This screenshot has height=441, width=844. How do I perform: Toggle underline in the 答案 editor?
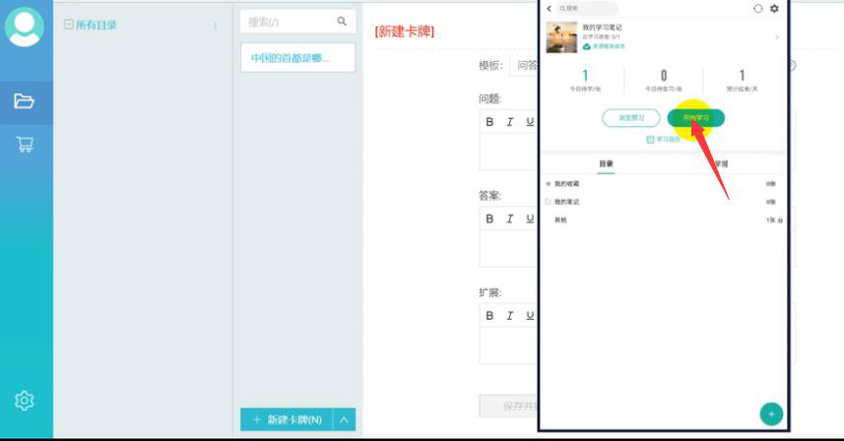coord(530,219)
